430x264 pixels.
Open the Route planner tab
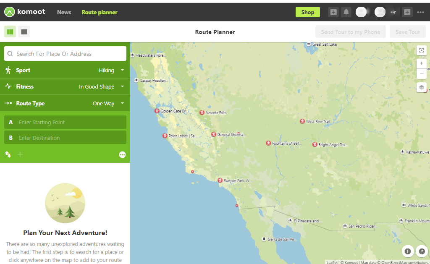click(x=99, y=12)
